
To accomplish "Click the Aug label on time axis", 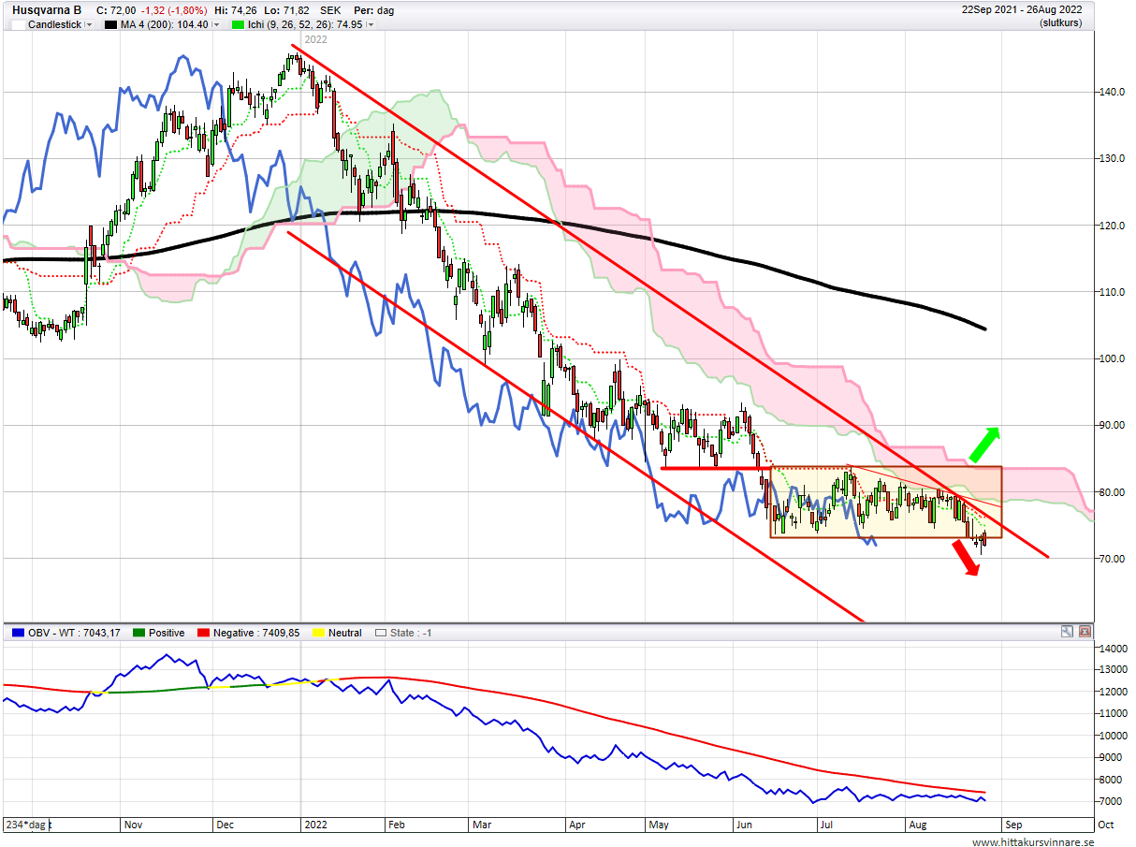I will pyautogui.click(x=918, y=825).
